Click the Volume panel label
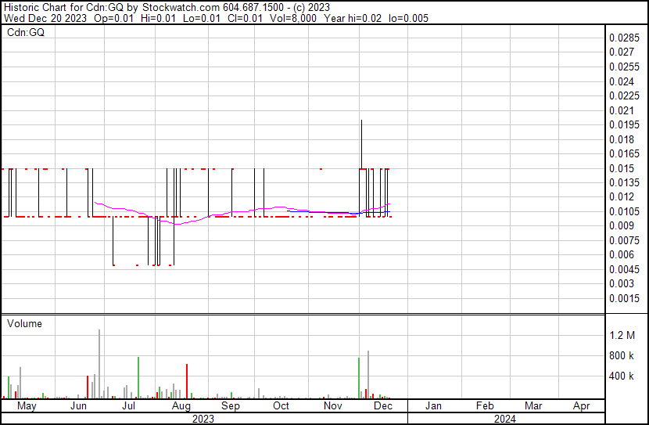Viewport: 649px width, 425px height. pyautogui.click(x=24, y=323)
